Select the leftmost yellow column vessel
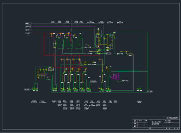This screenshot has width=181, height=133. 64,78
